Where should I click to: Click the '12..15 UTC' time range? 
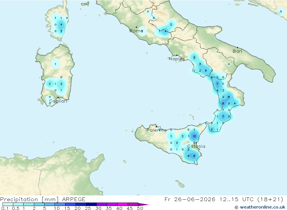tap(236, 199)
